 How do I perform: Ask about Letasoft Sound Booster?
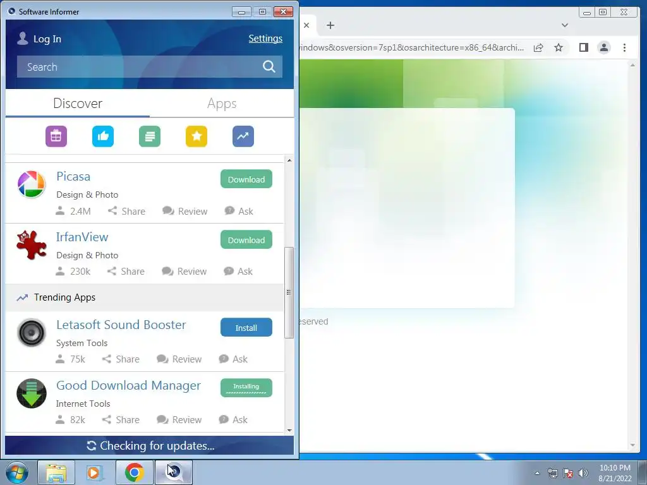233,359
